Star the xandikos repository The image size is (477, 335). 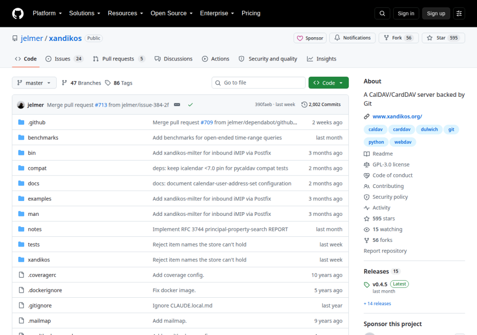(x=443, y=38)
